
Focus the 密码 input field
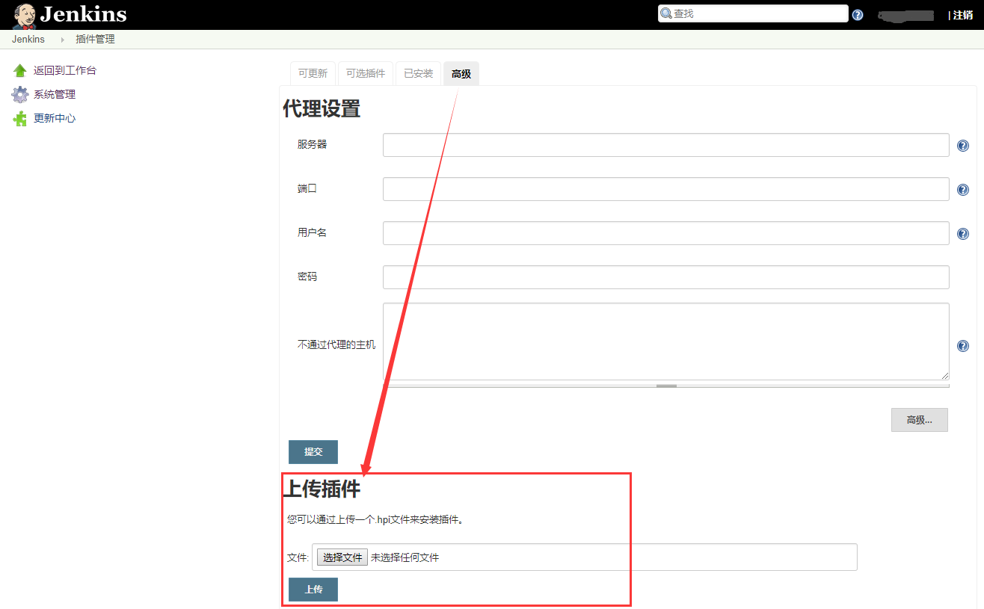[666, 277]
